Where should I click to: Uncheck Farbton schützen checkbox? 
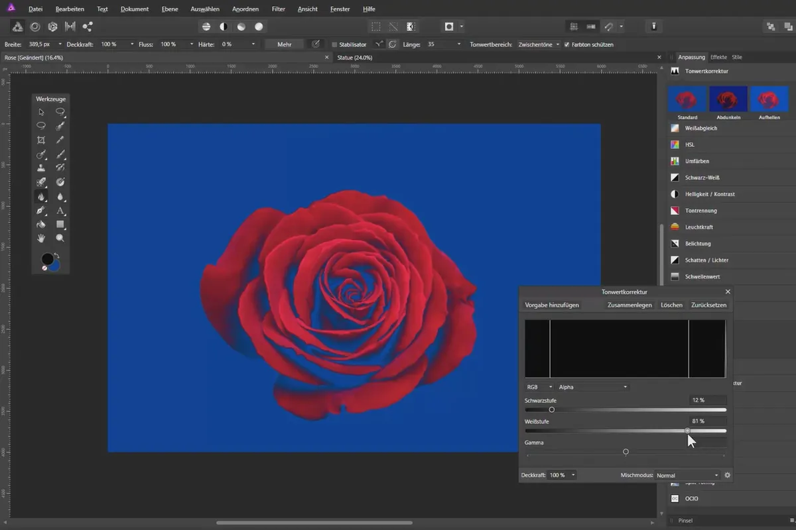(x=566, y=44)
